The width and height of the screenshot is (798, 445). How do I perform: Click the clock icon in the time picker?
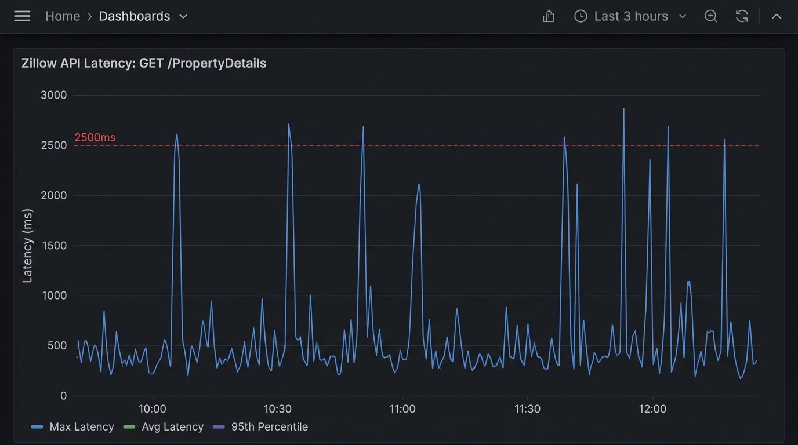(x=581, y=16)
